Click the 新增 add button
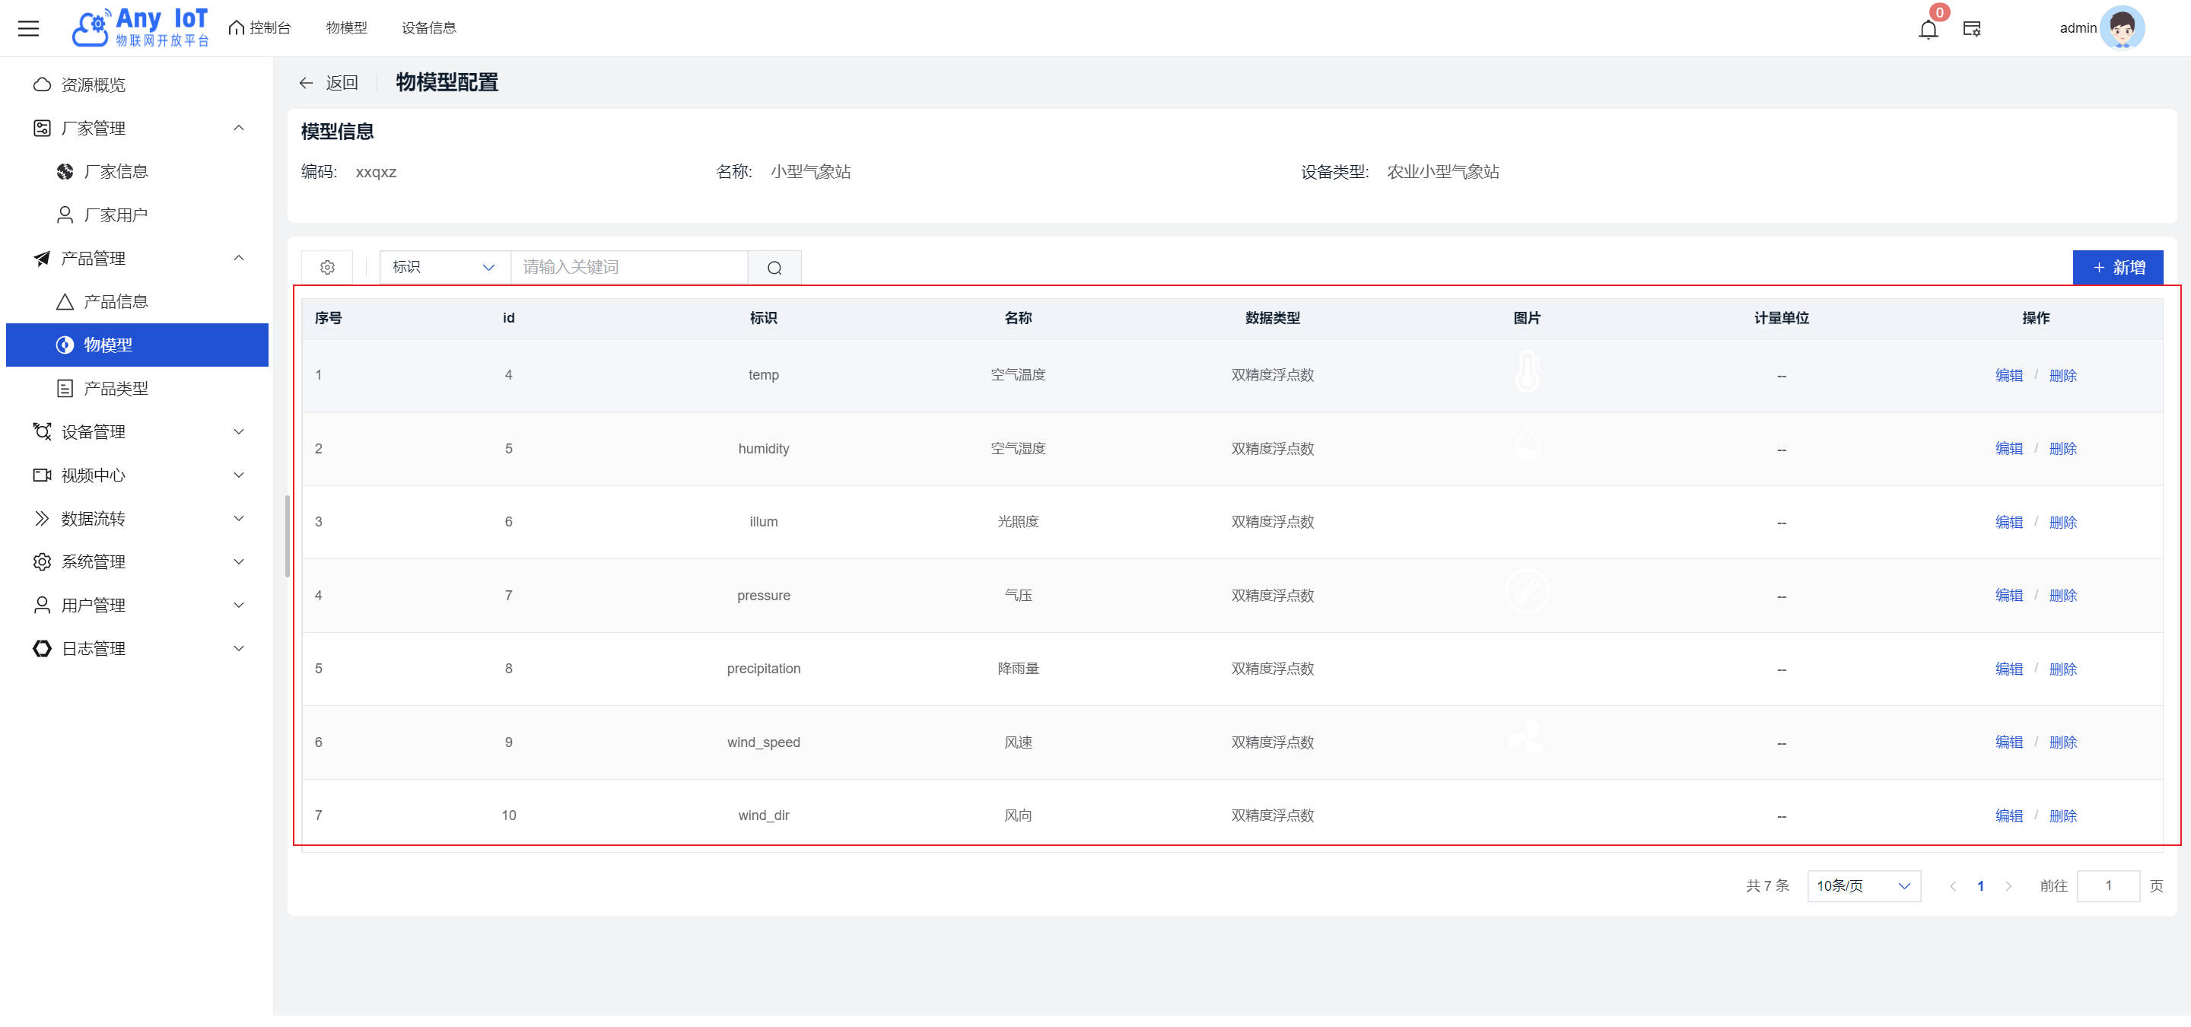This screenshot has width=2191, height=1027. pos(2117,267)
